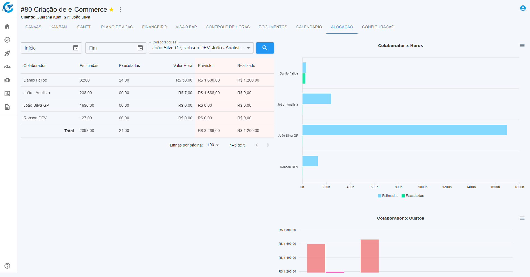The width and height of the screenshot is (530, 277).
Task: Click the help question mark icon
Action: [x=7, y=266]
